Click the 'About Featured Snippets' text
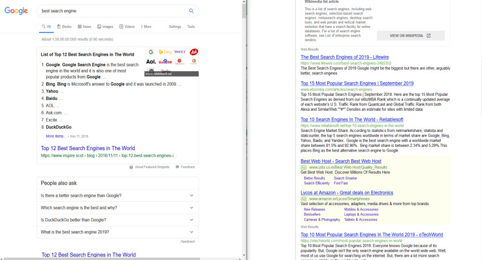The width and height of the screenshot is (482, 260). [152, 167]
